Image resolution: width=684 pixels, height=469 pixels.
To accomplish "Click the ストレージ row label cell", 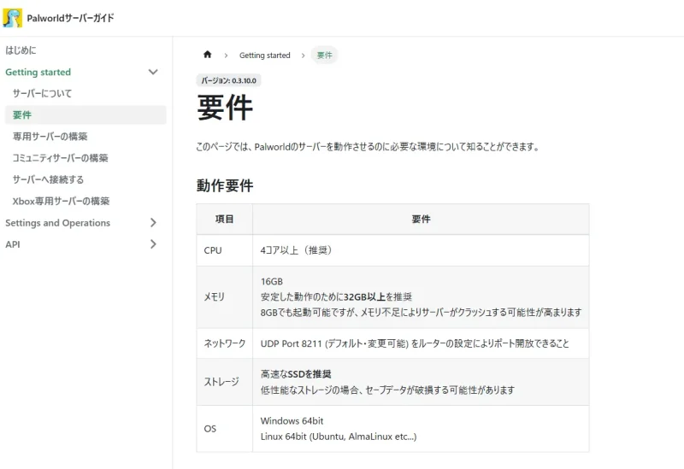I will pos(225,382).
